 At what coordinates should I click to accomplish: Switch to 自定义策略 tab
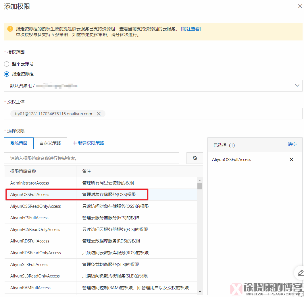pyautogui.click(x=50, y=143)
